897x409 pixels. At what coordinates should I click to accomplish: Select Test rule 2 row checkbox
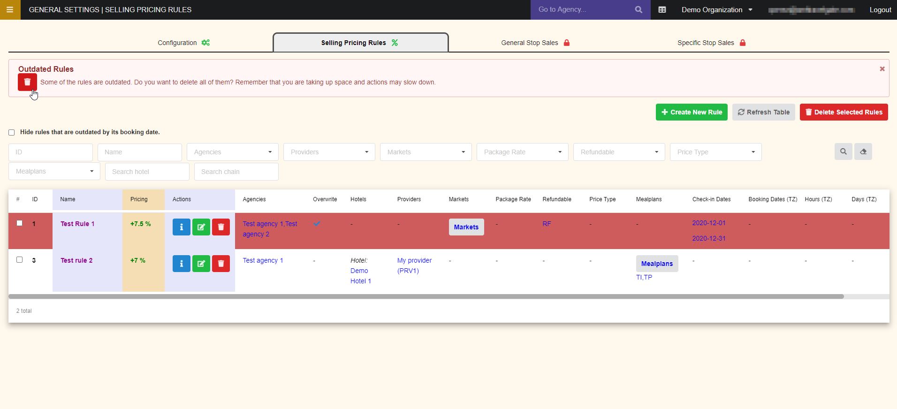click(19, 260)
